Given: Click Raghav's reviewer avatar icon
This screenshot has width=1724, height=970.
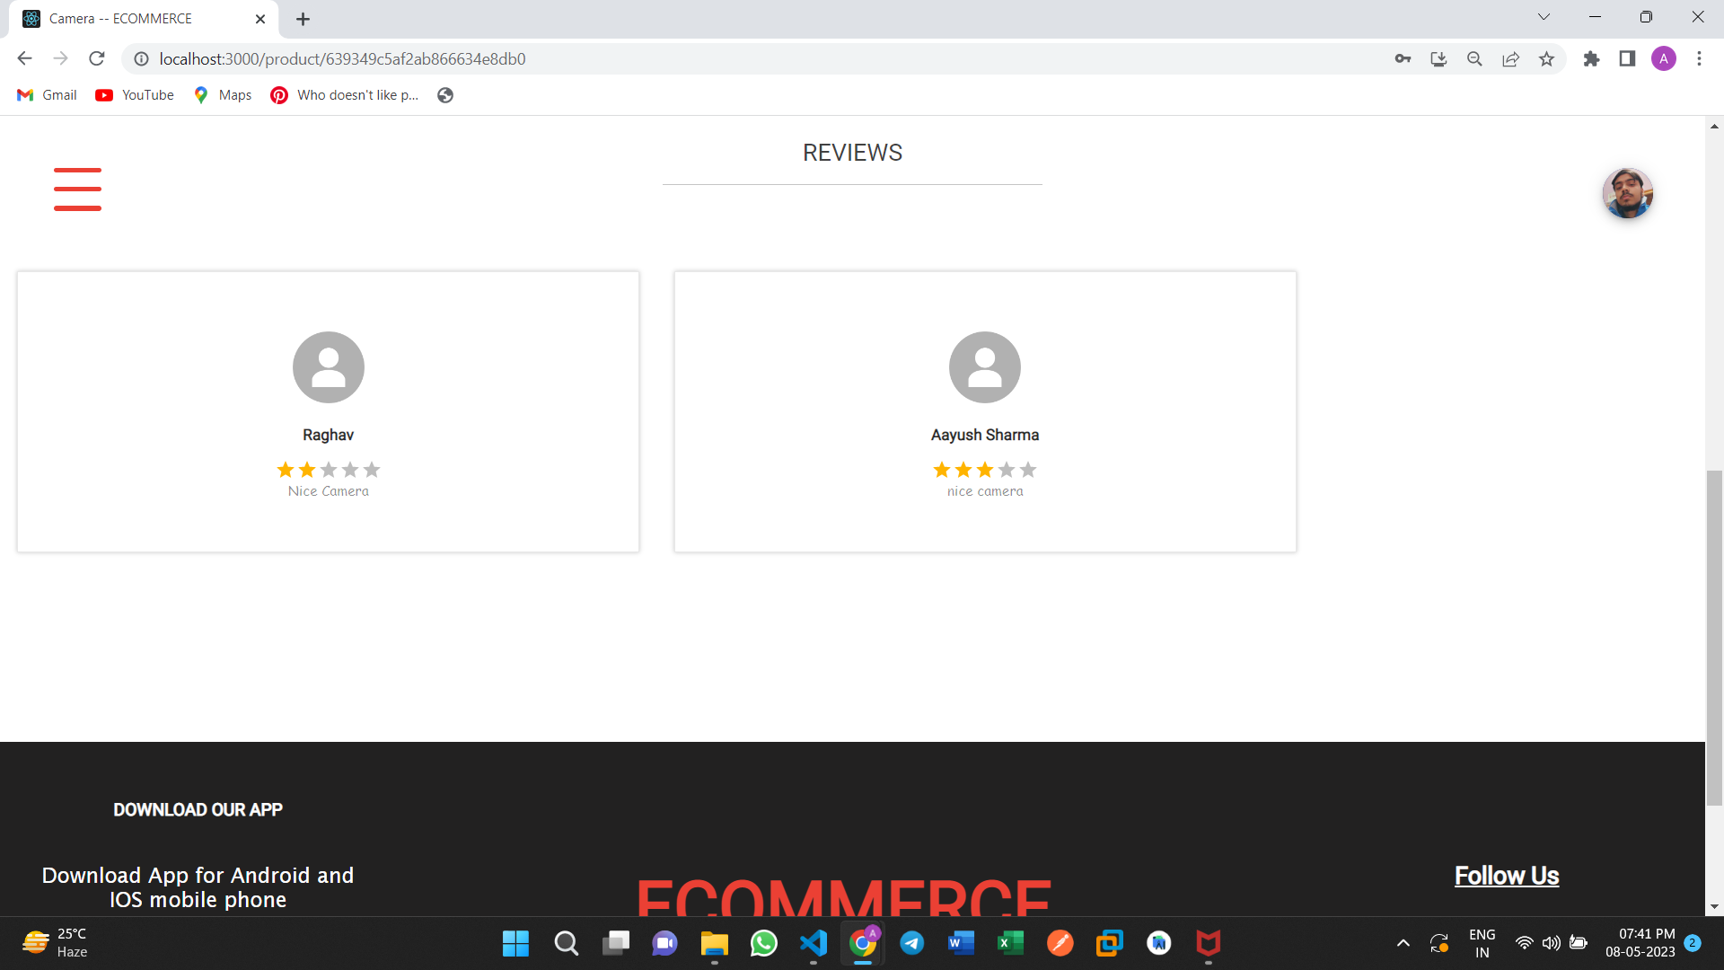Looking at the screenshot, I should 328,366.
